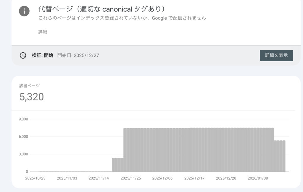
Task: Click the 2025/10/23 axis date label
Action: coord(36,178)
